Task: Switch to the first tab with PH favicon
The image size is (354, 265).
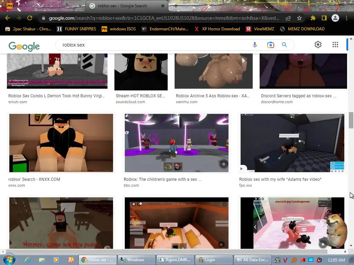Action: click(x=43, y=6)
